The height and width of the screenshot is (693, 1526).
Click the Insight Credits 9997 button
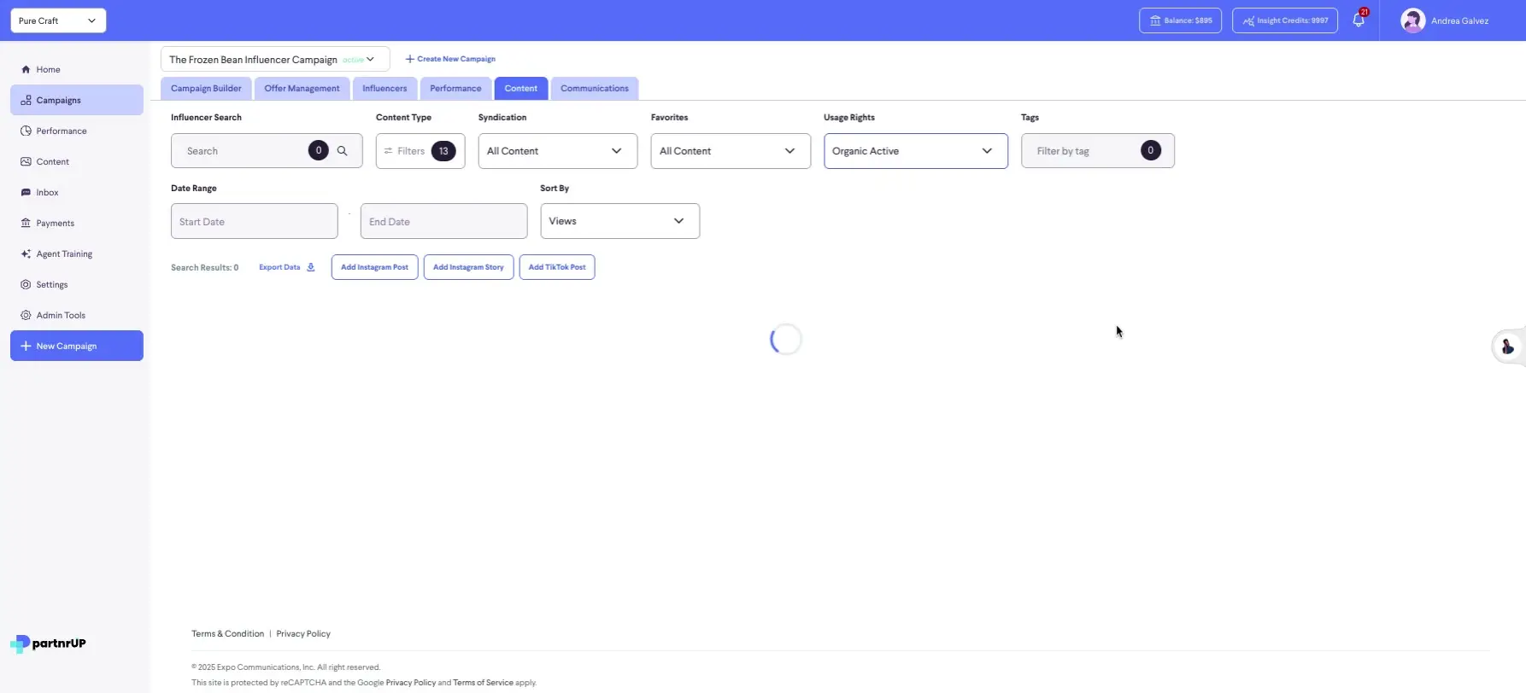[1285, 20]
